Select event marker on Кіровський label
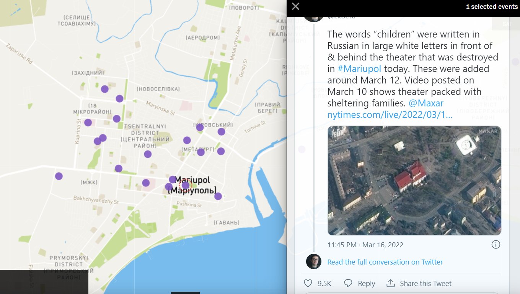This screenshot has height=294, width=520. click(x=200, y=127)
